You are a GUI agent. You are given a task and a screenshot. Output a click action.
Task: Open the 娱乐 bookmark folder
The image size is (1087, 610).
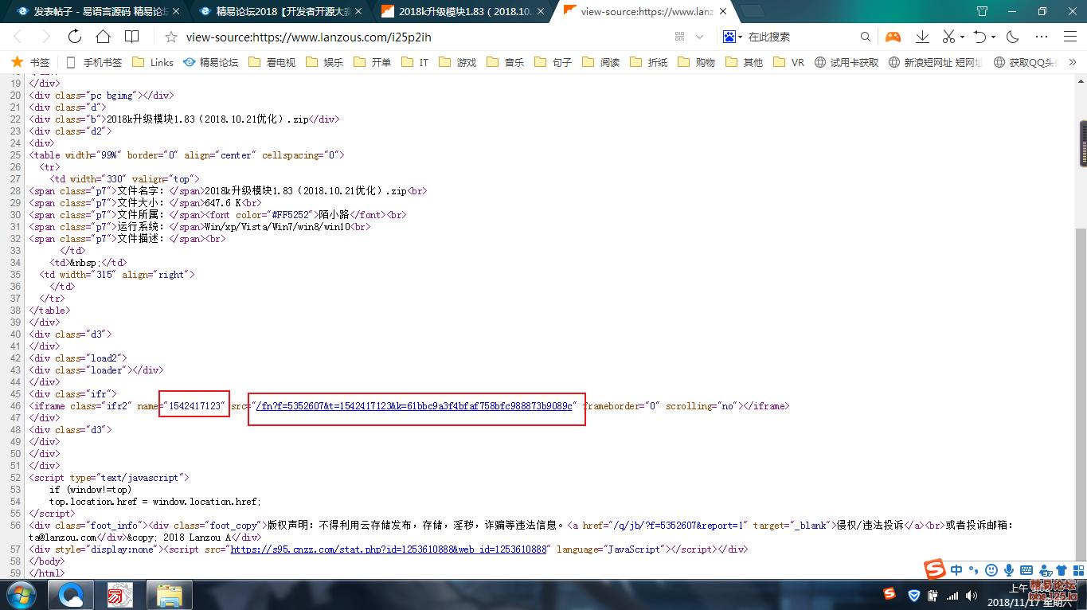click(324, 62)
